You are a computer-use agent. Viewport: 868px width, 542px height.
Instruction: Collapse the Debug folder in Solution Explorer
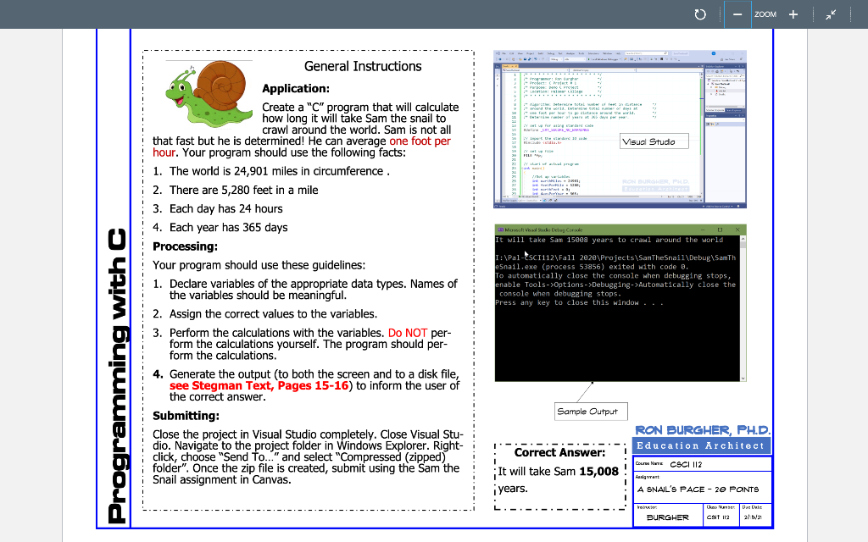(711, 86)
